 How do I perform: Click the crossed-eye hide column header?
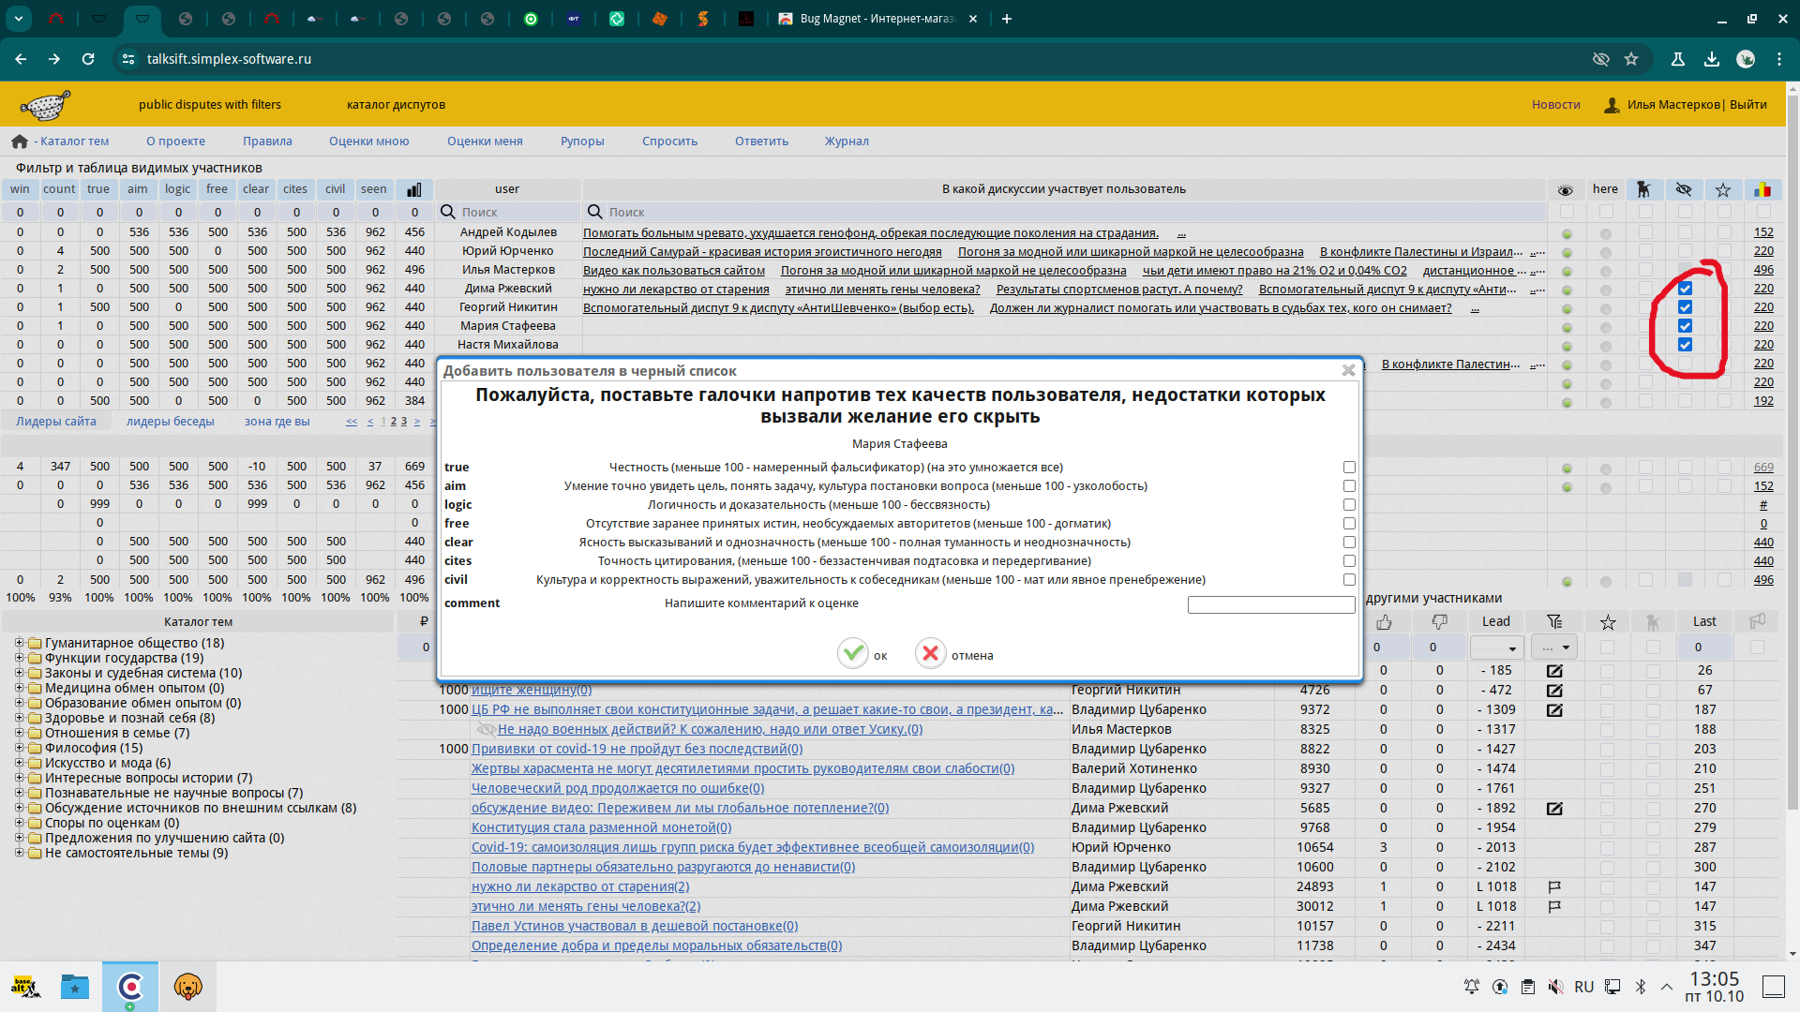pyautogui.click(x=1684, y=189)
